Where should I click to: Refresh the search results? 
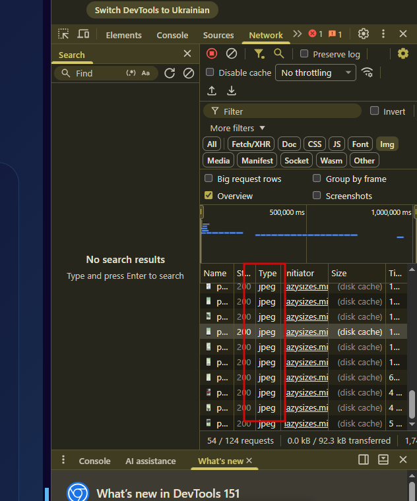click(x=170, y=73)
